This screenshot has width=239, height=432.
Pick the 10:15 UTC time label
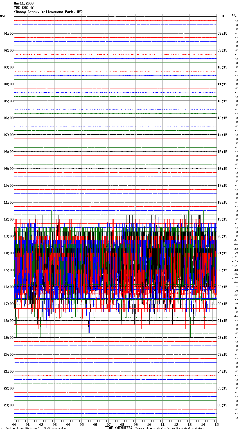(222, 67)
